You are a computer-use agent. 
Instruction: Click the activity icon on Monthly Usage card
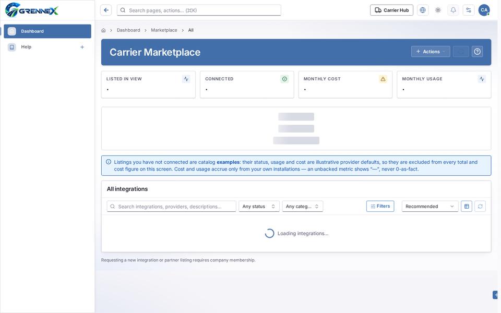482,79
